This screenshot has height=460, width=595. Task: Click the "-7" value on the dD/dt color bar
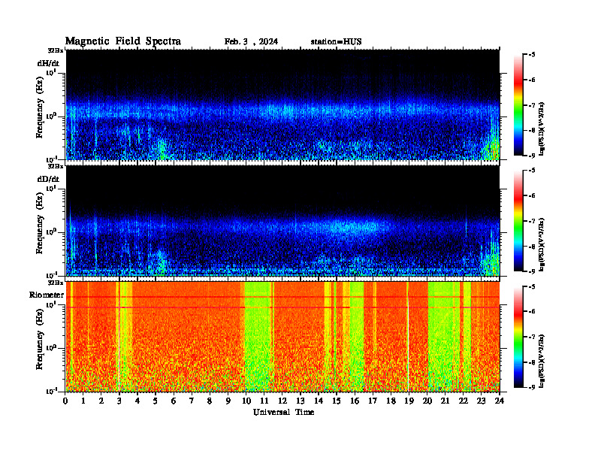(532, 221)
